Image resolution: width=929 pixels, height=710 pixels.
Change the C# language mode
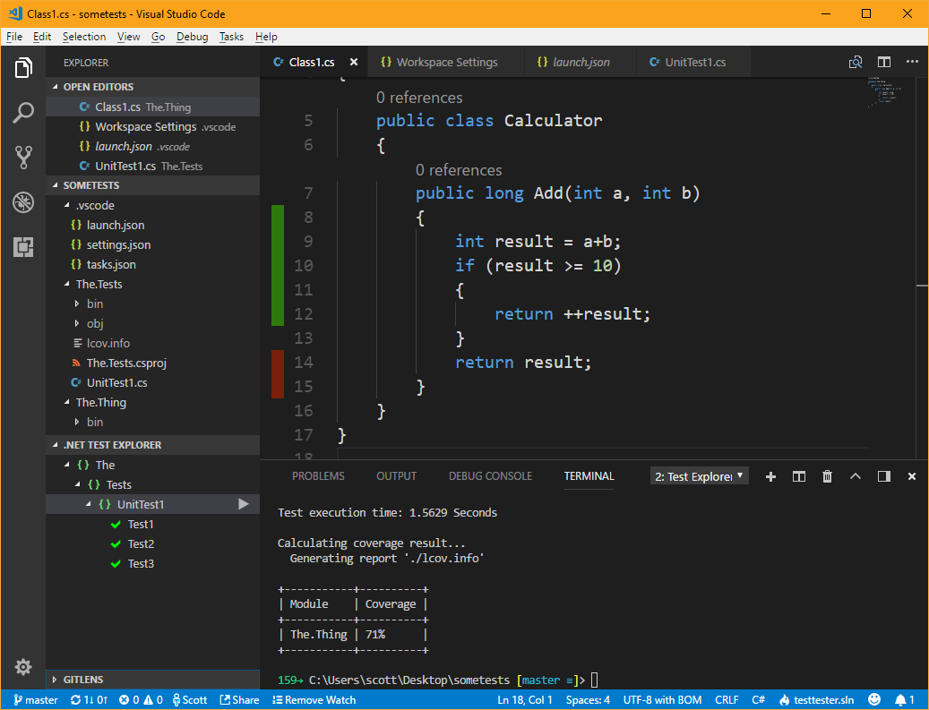(x=759, y=700)
